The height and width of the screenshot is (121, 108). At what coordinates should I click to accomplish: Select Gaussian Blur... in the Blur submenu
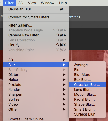click(x=87, y=85)
